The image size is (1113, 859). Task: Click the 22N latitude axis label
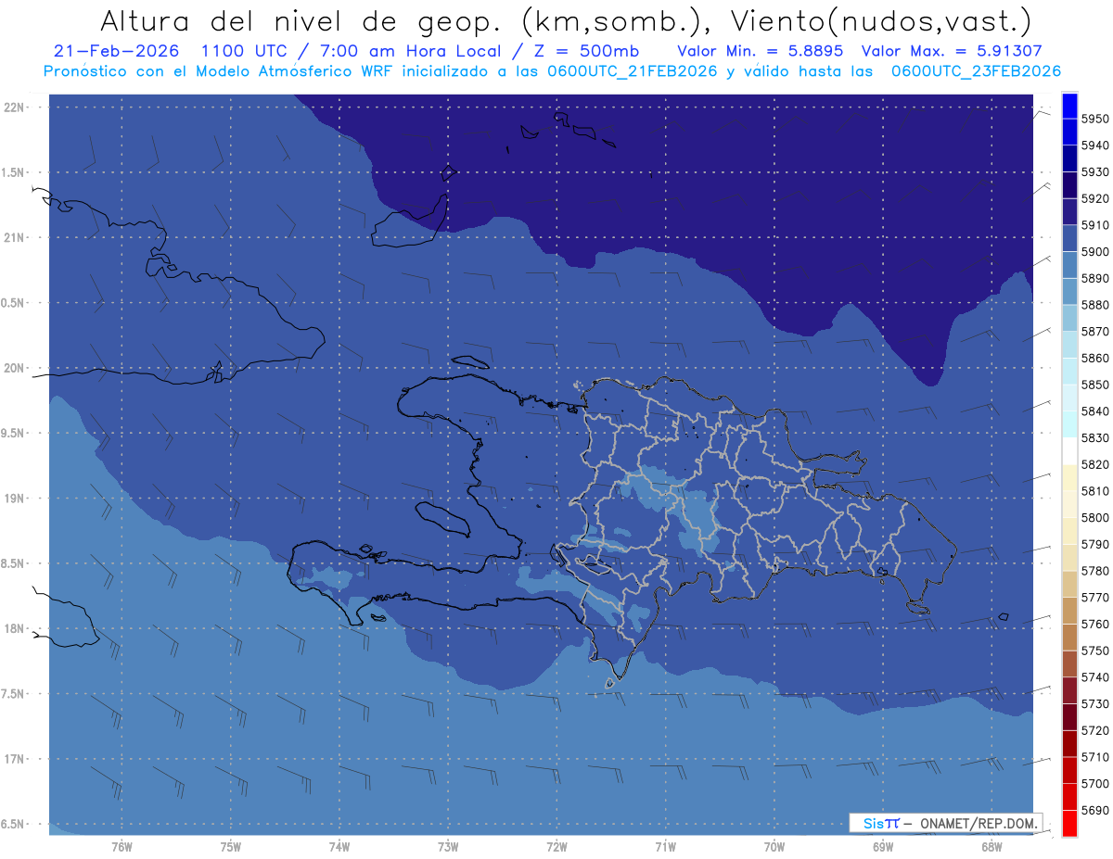pos(13,107)
